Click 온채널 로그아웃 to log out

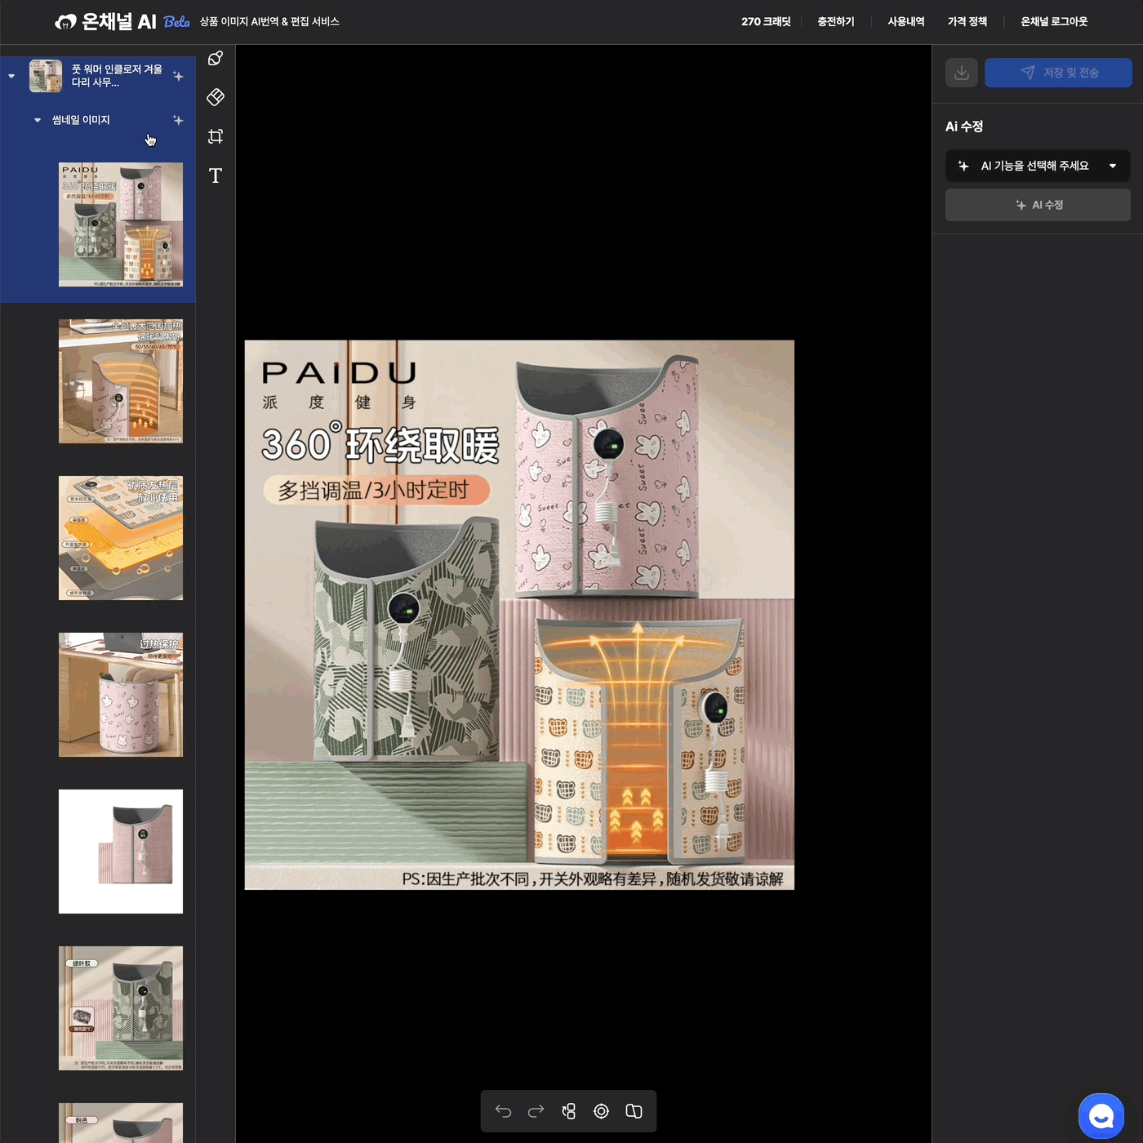point(1054,22)
